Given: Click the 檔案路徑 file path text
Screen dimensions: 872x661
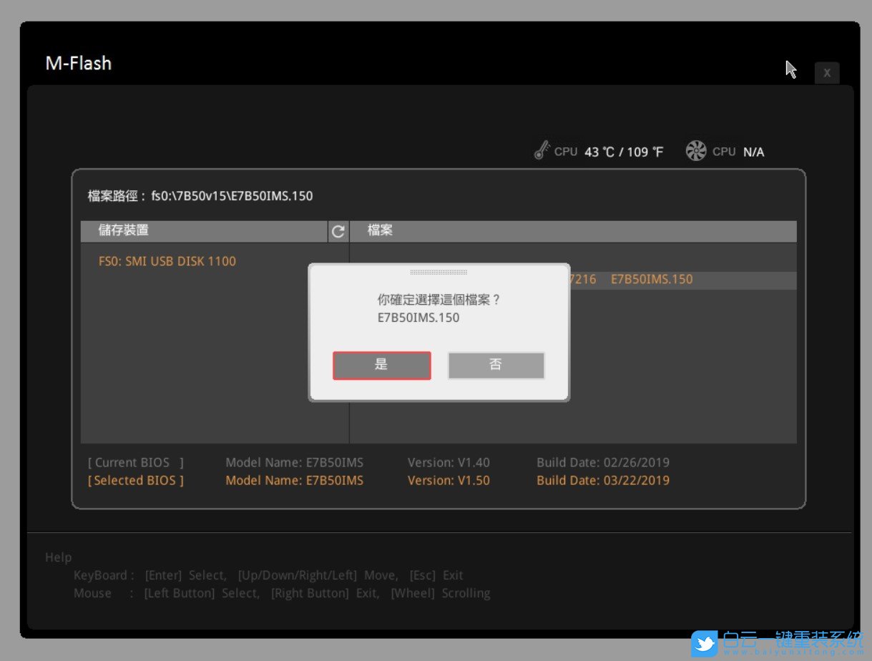Looking at the screenshot, I should click(200, 196).
